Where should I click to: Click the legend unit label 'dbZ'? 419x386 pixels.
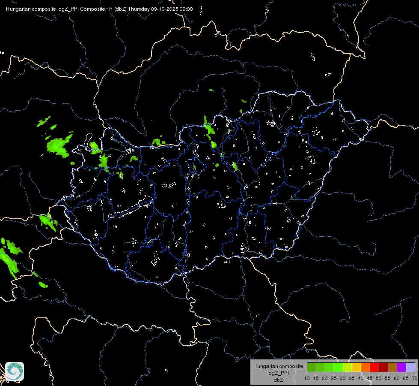[x=278, y=380]
